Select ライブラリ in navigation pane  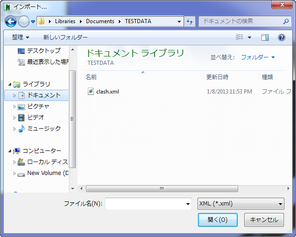pos(37,84)
